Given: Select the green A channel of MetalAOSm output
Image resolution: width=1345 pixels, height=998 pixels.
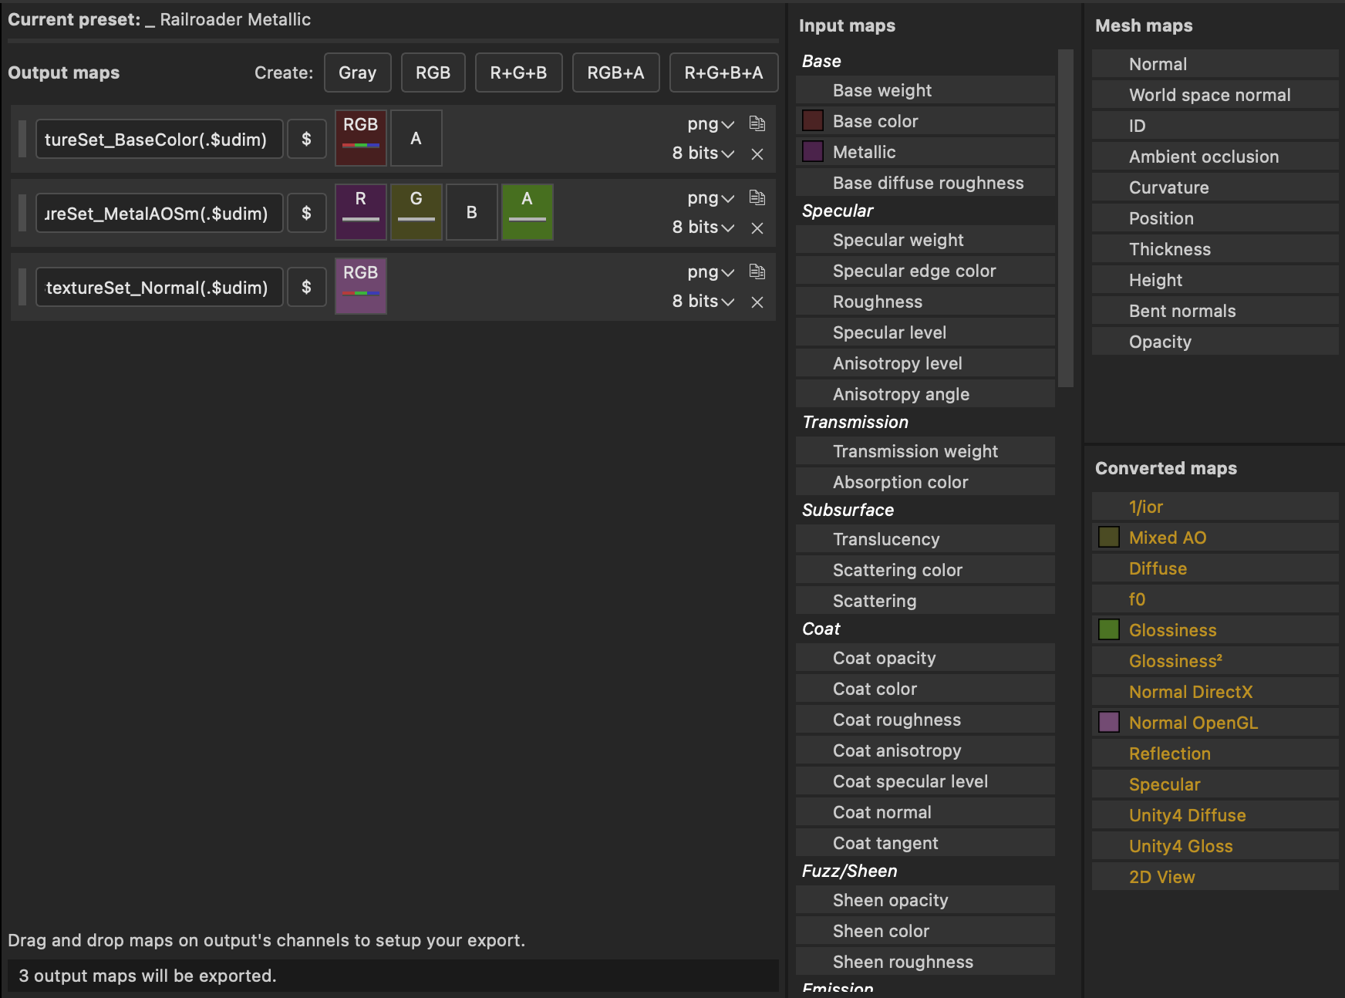Looking at the screenshot, I should click(528, 212).
